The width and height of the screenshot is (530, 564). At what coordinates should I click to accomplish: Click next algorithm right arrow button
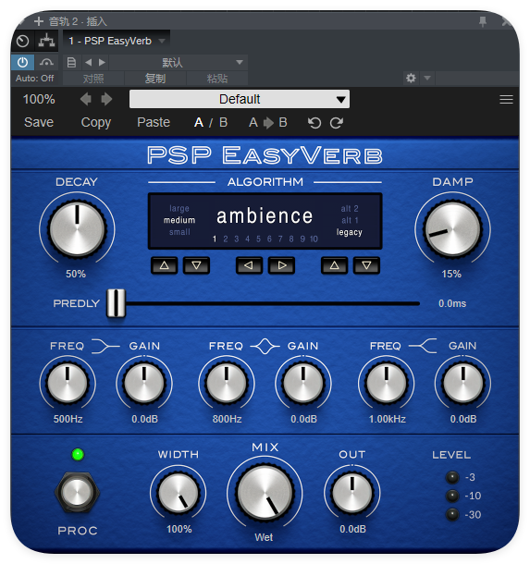[282, 265]
